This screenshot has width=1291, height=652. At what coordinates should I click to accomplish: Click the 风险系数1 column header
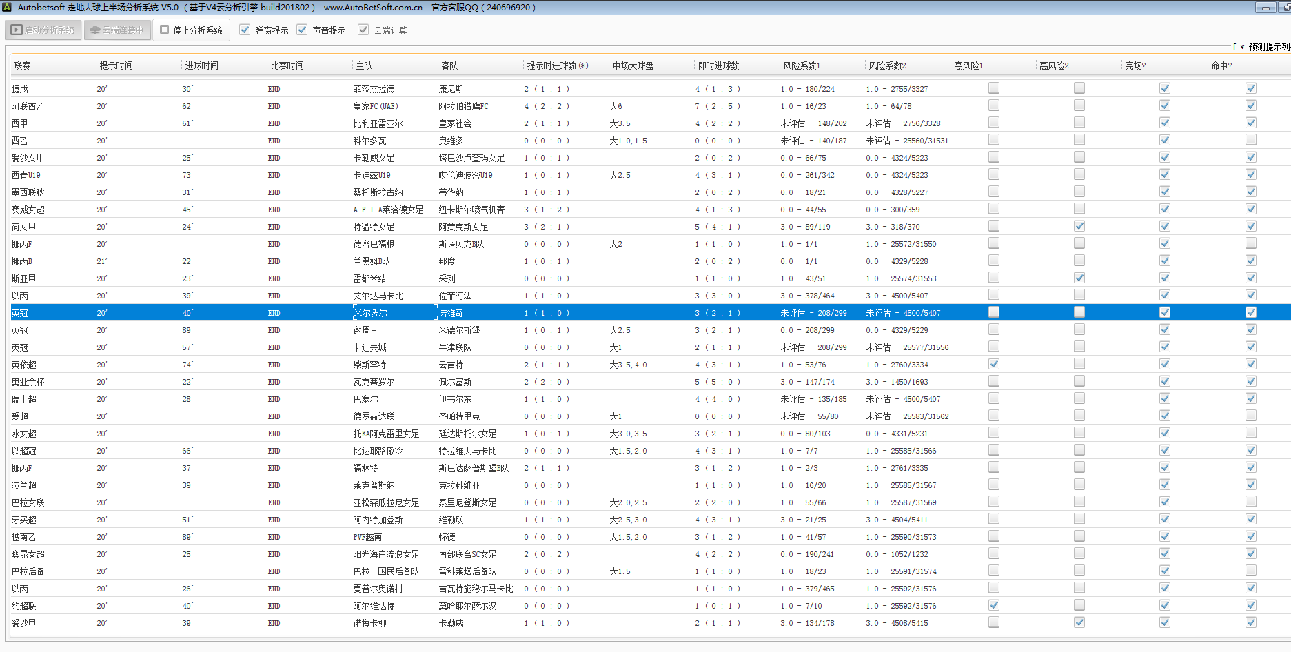click(x=802, y=66)
